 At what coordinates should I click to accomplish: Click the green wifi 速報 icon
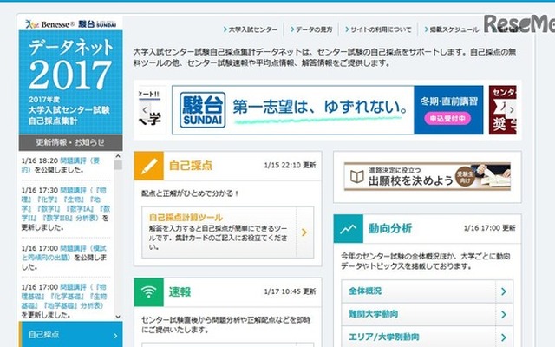coord(148,292)
